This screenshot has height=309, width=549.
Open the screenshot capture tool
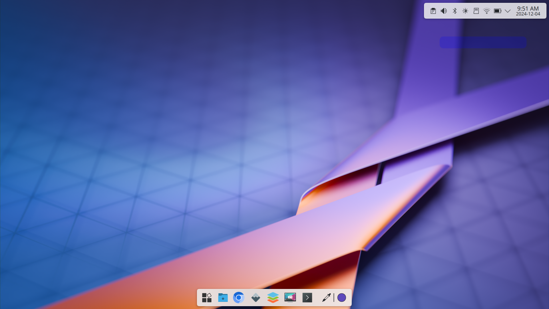[290, 298]
